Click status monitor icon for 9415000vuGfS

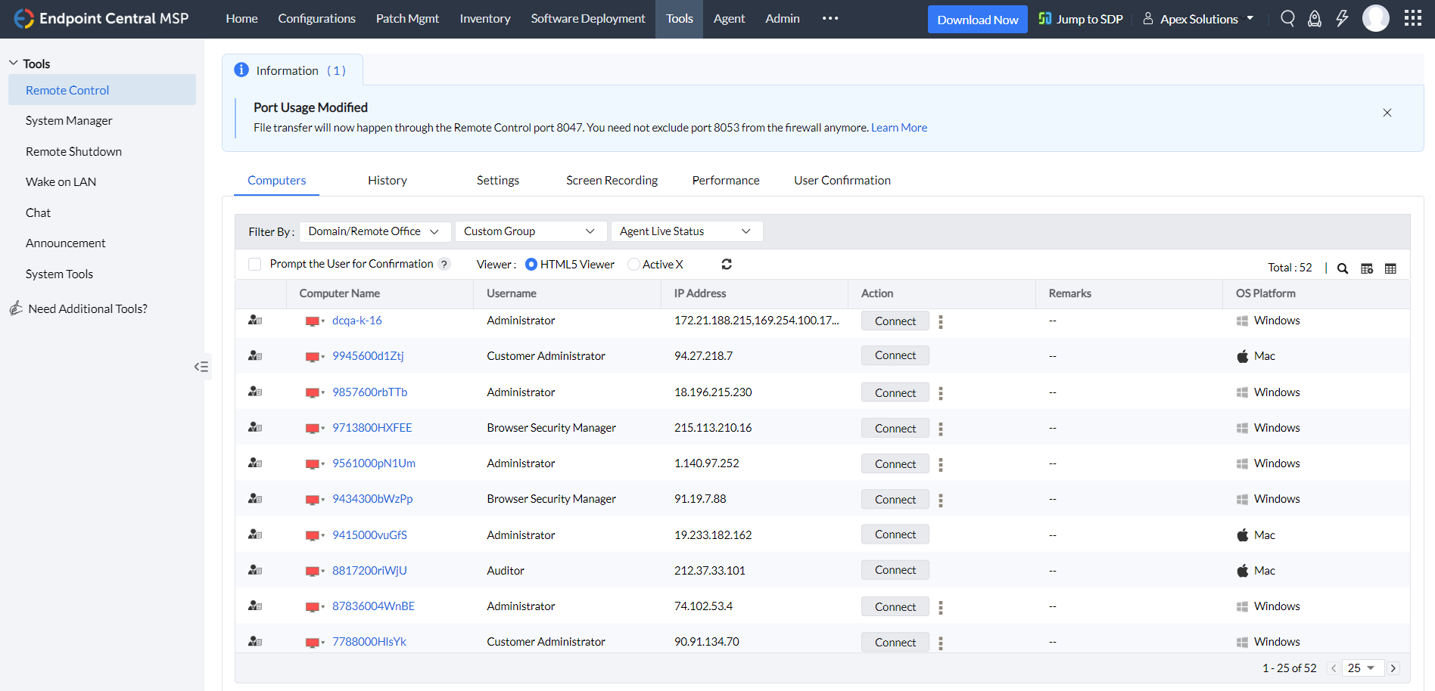tap(312, 536)
